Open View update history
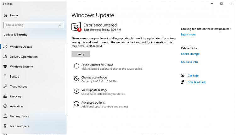Viewport: 236px width, 135px height. point(94,90)
